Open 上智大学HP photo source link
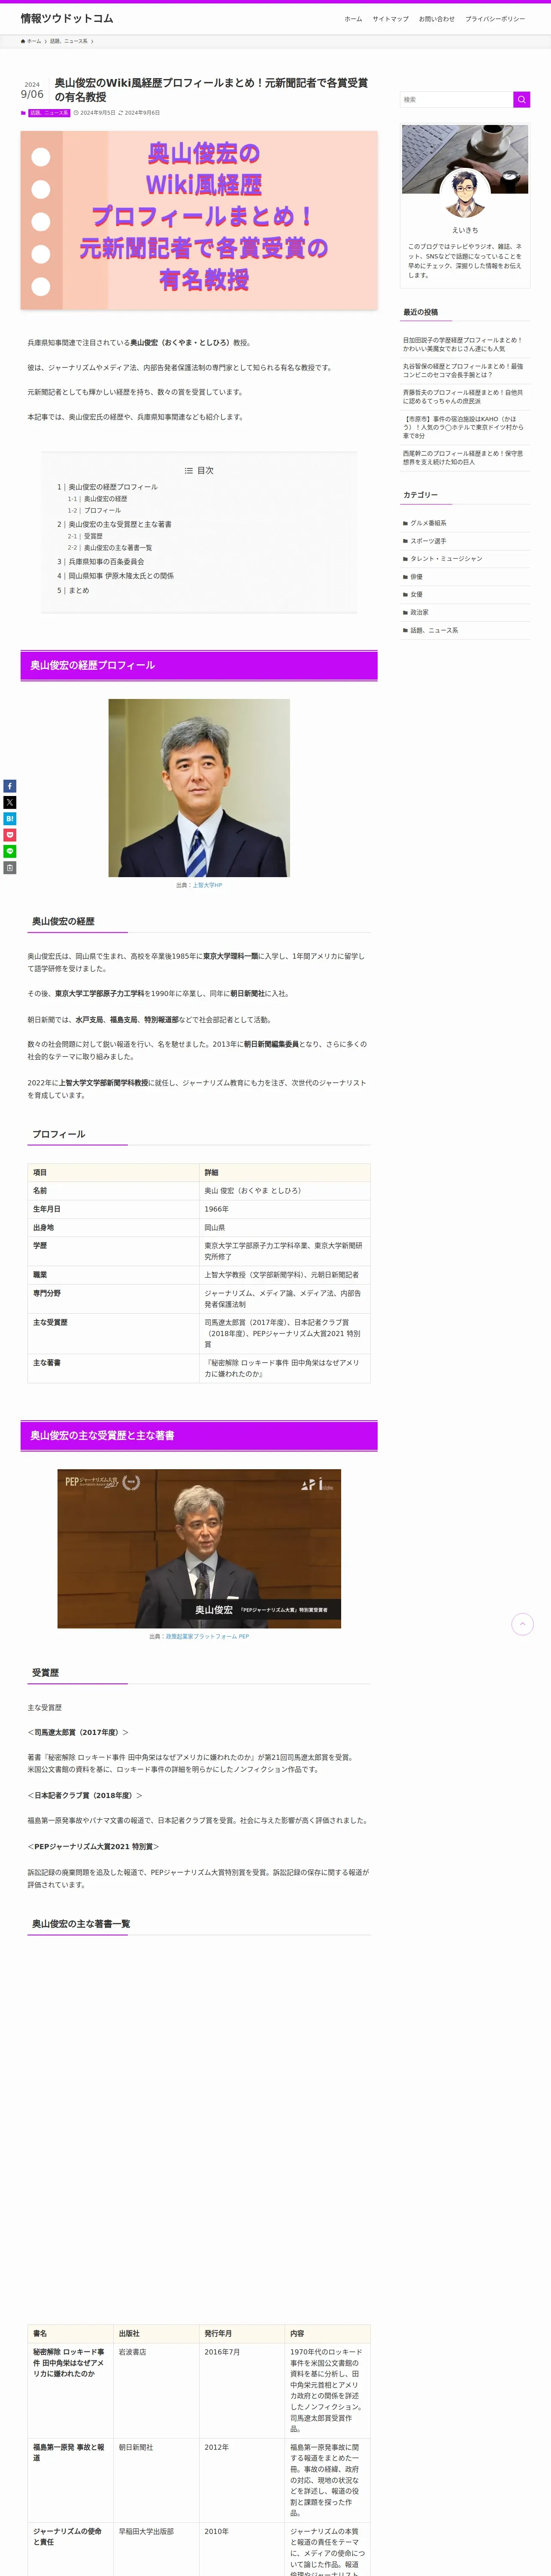Screen dimensions: 551x2576 [207, 885]
